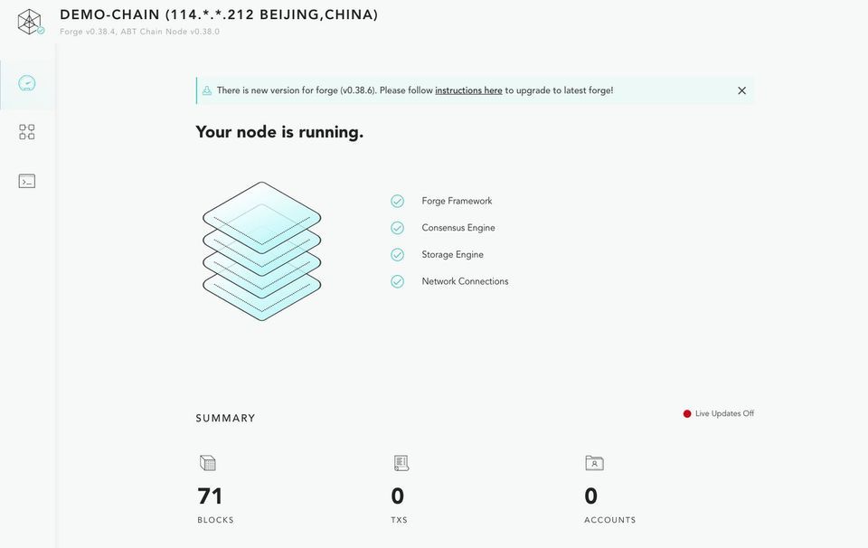
Task: Open the dashboard gauge sidebar icon
Action: coord(27,83)
